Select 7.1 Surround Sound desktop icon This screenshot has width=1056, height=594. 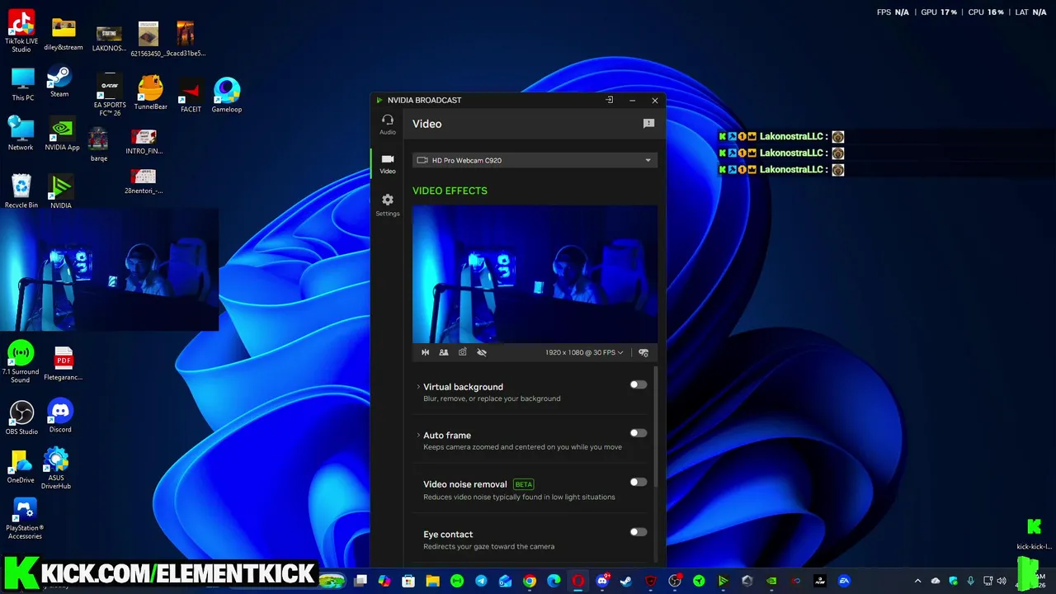tap(21, 361)
